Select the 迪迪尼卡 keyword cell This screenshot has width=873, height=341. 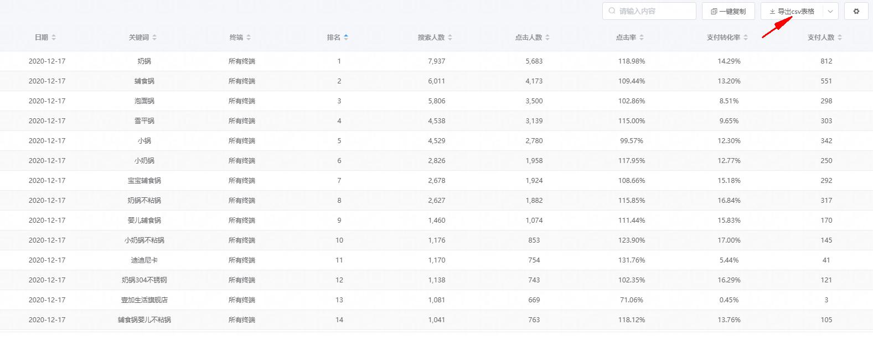[144, 260]
